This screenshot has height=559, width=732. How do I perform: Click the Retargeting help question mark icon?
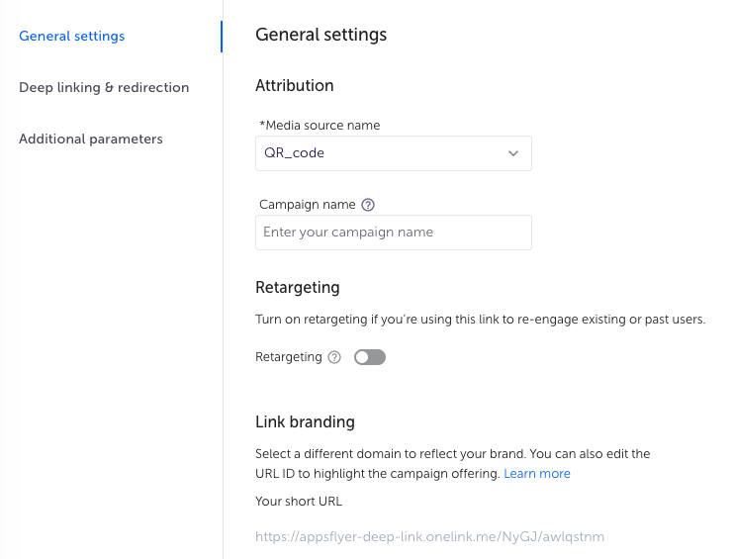coord(334,357)
